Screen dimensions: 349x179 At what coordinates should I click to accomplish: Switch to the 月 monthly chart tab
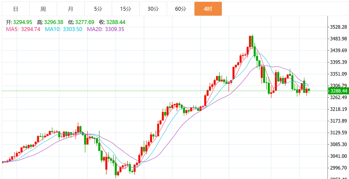(71, 9)
